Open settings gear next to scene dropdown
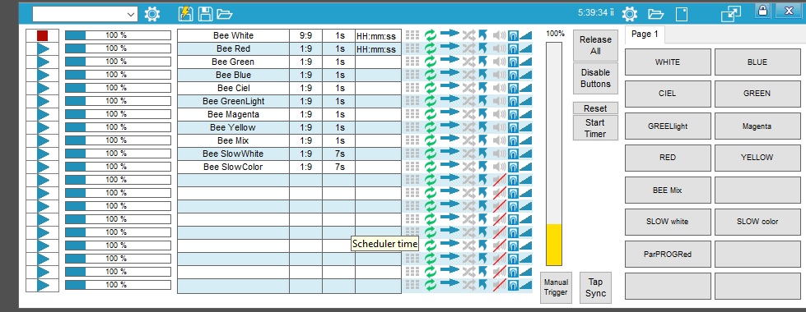Image resolution: width=806 pixels, height=312 pixels. [151, 14]
